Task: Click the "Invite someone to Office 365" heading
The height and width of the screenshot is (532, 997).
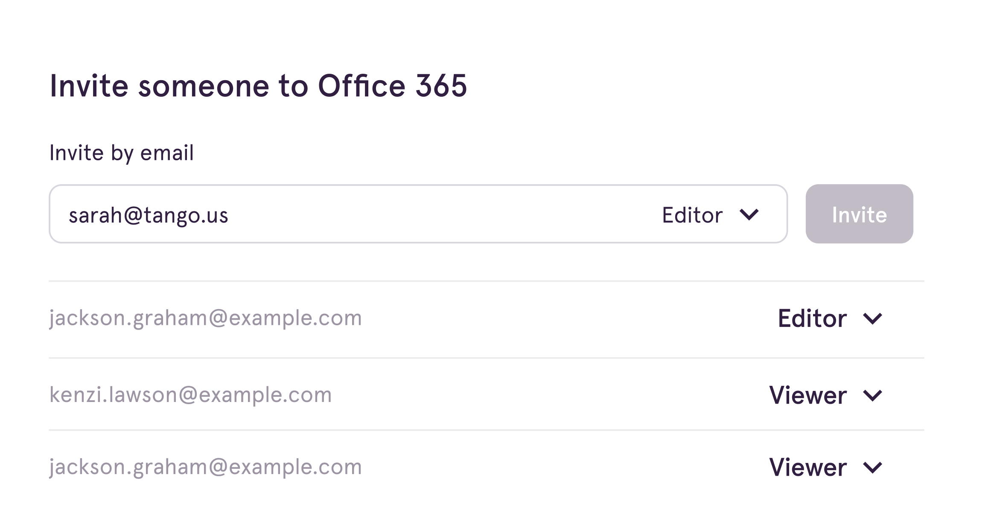Action: [258, 86]
